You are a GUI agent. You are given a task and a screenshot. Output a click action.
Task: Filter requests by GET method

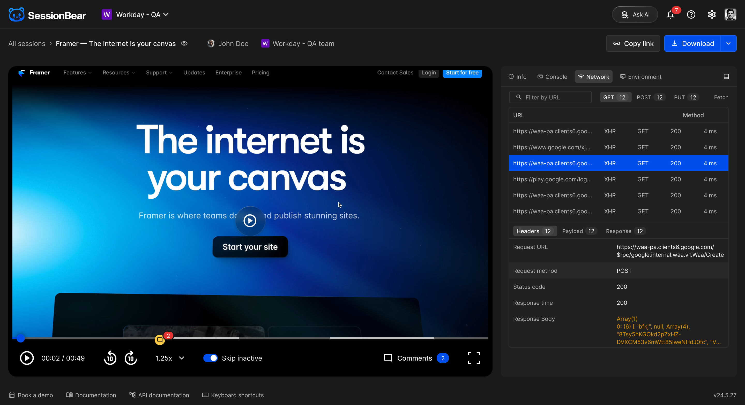coord(615,97)
